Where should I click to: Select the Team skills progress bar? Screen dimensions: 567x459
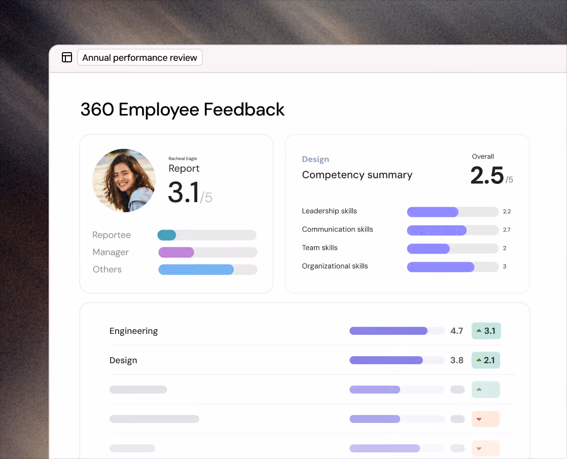(x=452, y=248)
